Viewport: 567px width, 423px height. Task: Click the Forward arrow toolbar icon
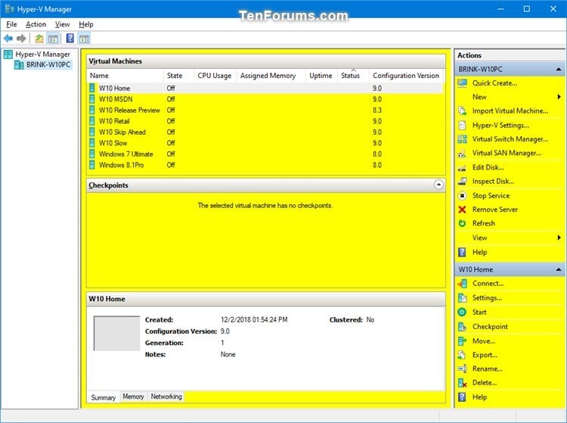point(21,39)
